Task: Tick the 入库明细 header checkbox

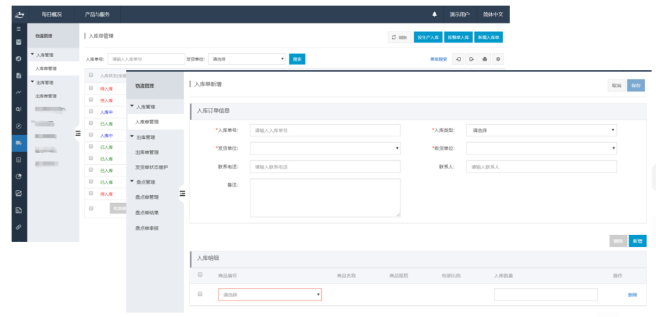Action: point(200,275)
